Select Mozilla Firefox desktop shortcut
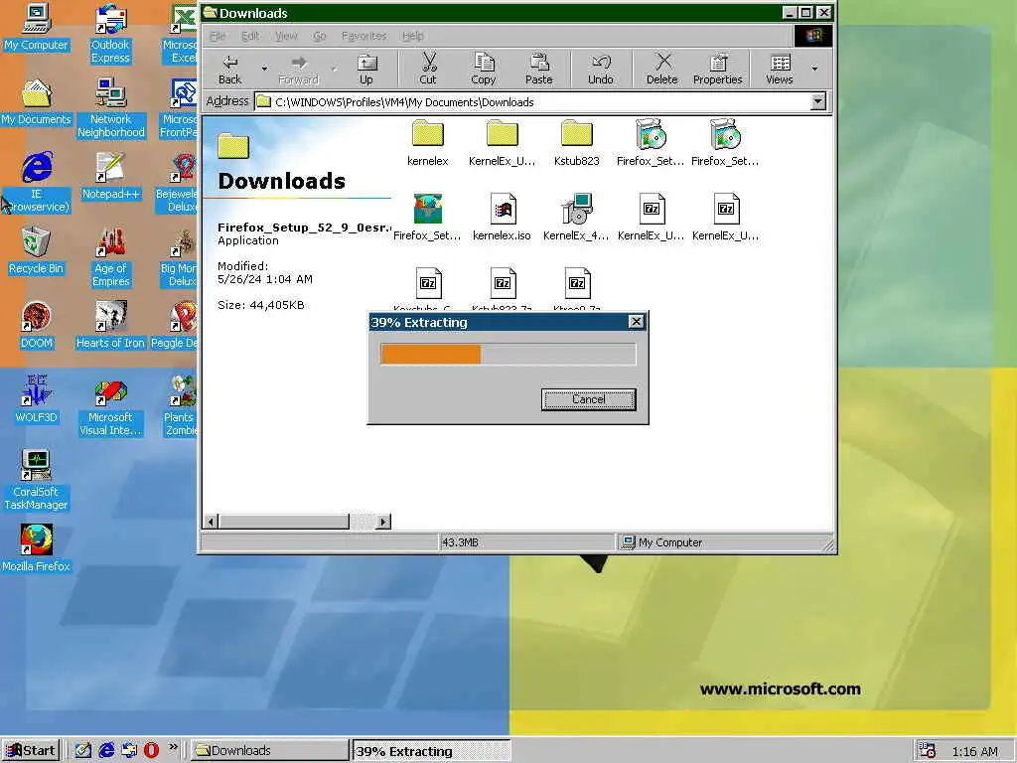 point(37,548)
